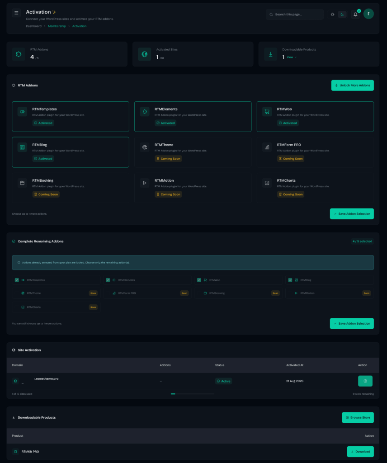
Task: Go to Membership breadcrumb
Action: point(57,26)
